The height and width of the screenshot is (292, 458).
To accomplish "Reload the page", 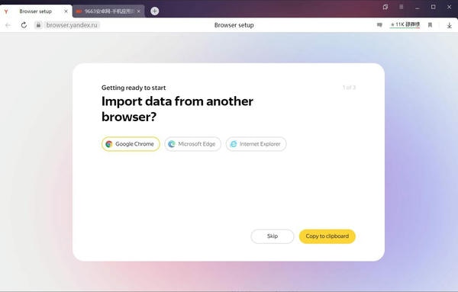I will [24, 25].
